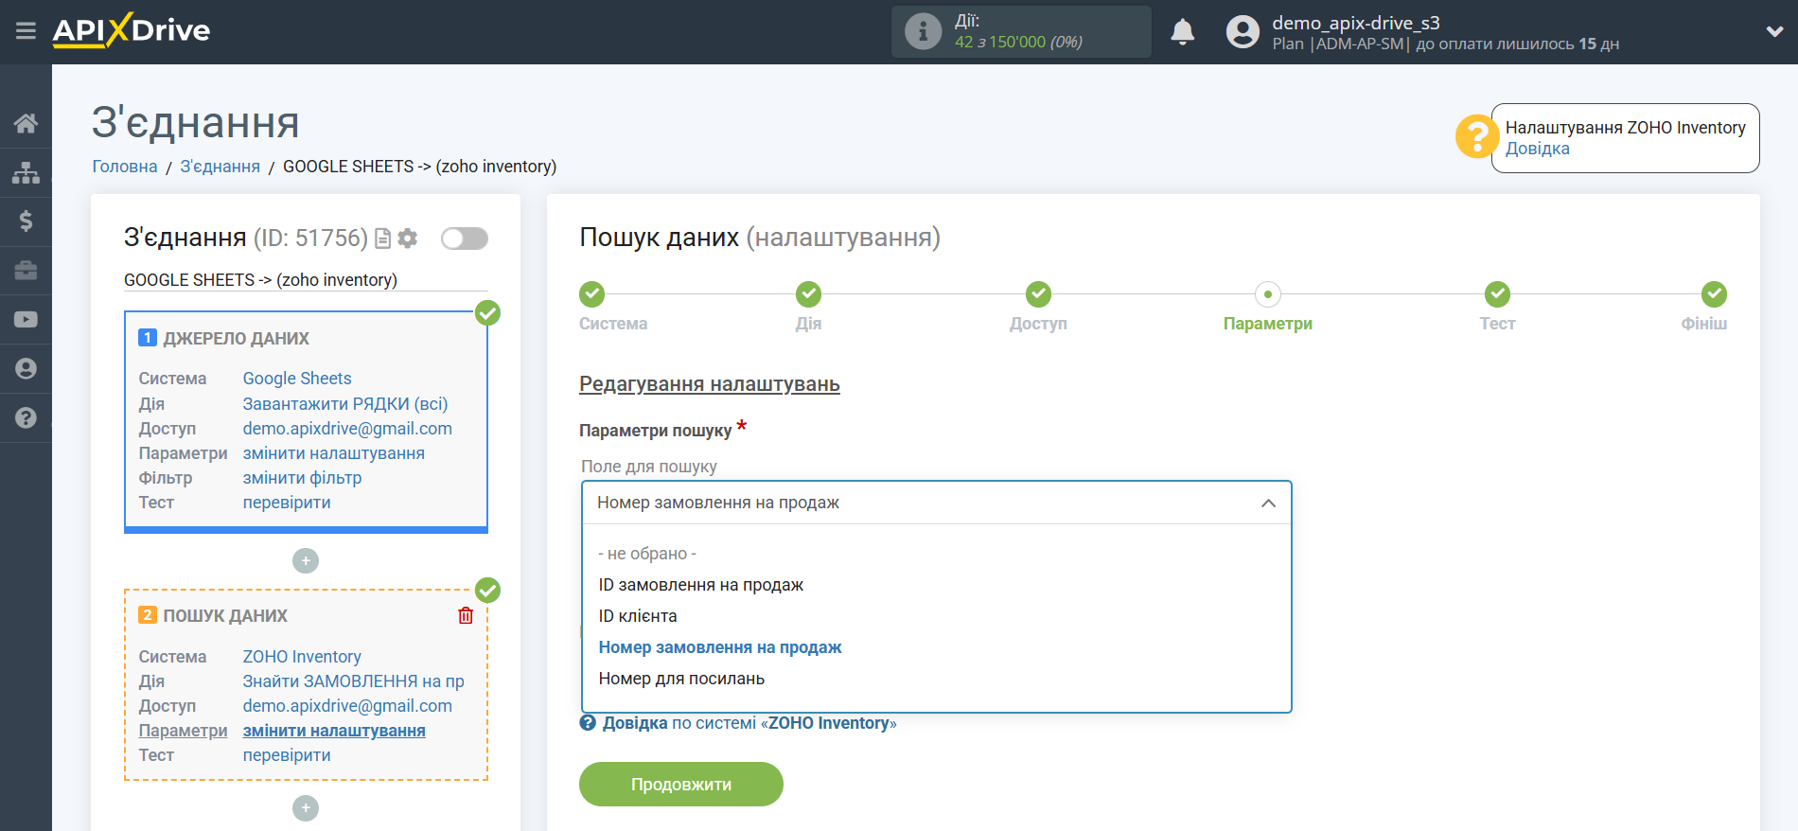Viewport: 1798px width, 831px height.
Task: Open profile icon in sidebar
Action: click(x=26, y=369)
